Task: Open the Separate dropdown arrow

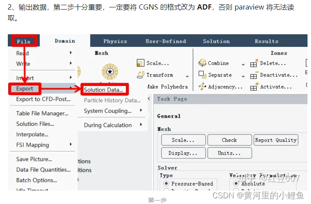Action: (x=243, y=76)
